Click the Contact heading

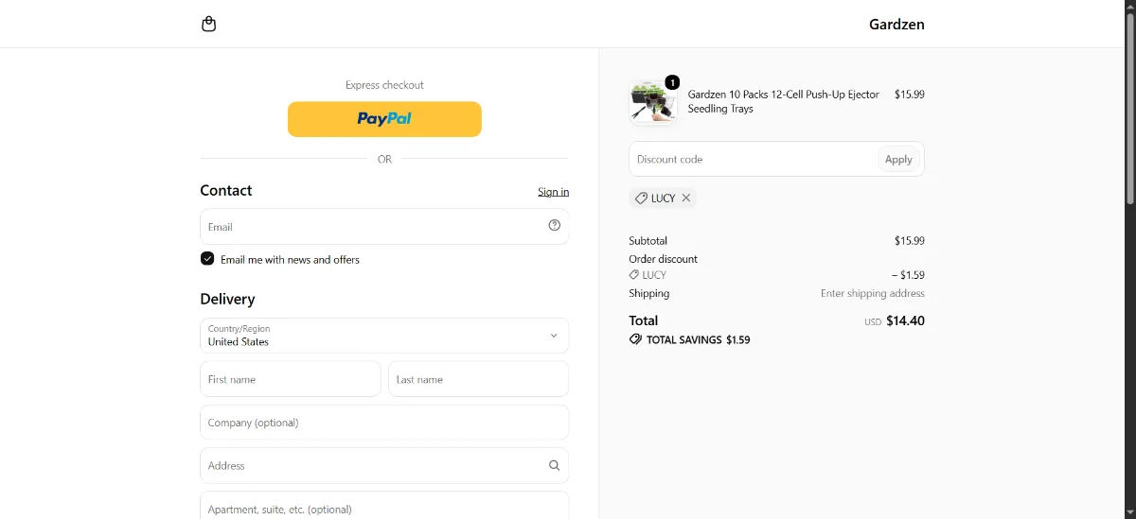226,190
